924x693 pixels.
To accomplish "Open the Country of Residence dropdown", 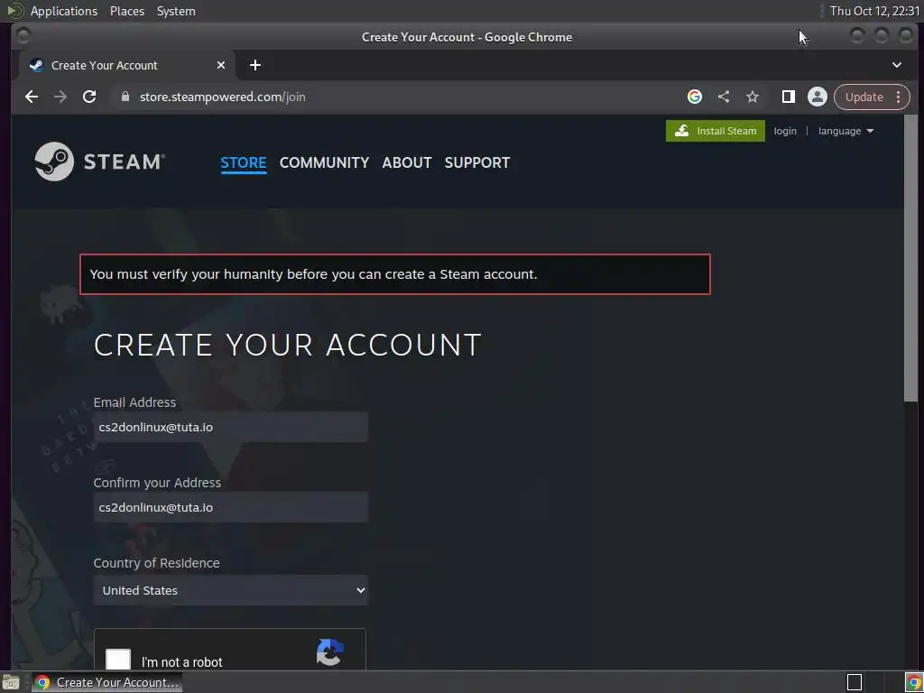I will pyautogui.click(x=230, y=590).
